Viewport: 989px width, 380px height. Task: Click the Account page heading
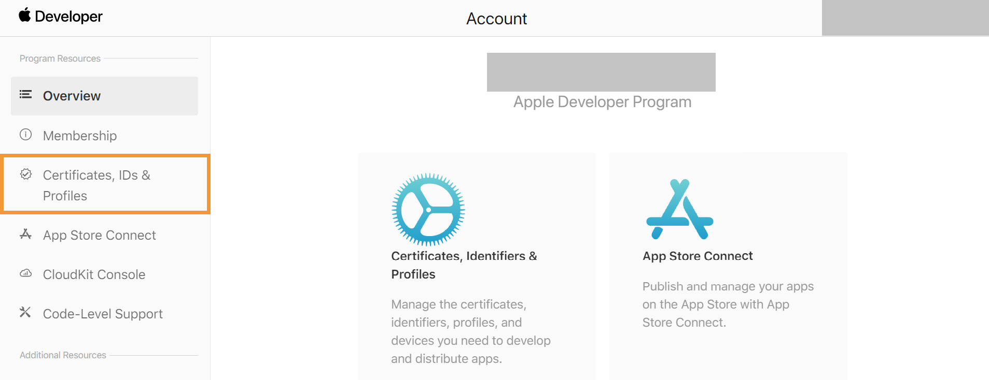tap(496, 19)
